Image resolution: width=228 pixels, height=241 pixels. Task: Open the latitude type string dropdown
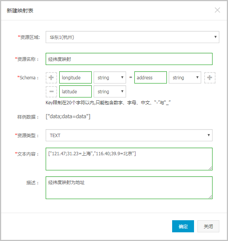click(110, 91)
